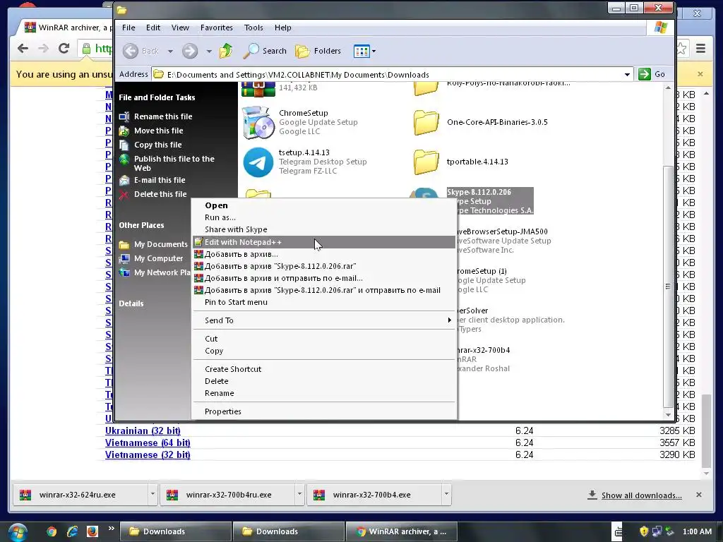Click the Chrome reload button
The image size is (723, 542).
64,48
